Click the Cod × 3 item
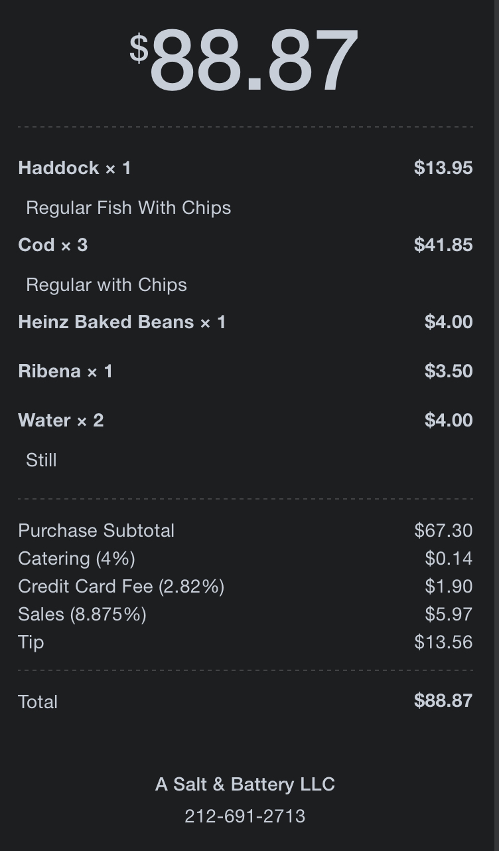 pos(52,245)
